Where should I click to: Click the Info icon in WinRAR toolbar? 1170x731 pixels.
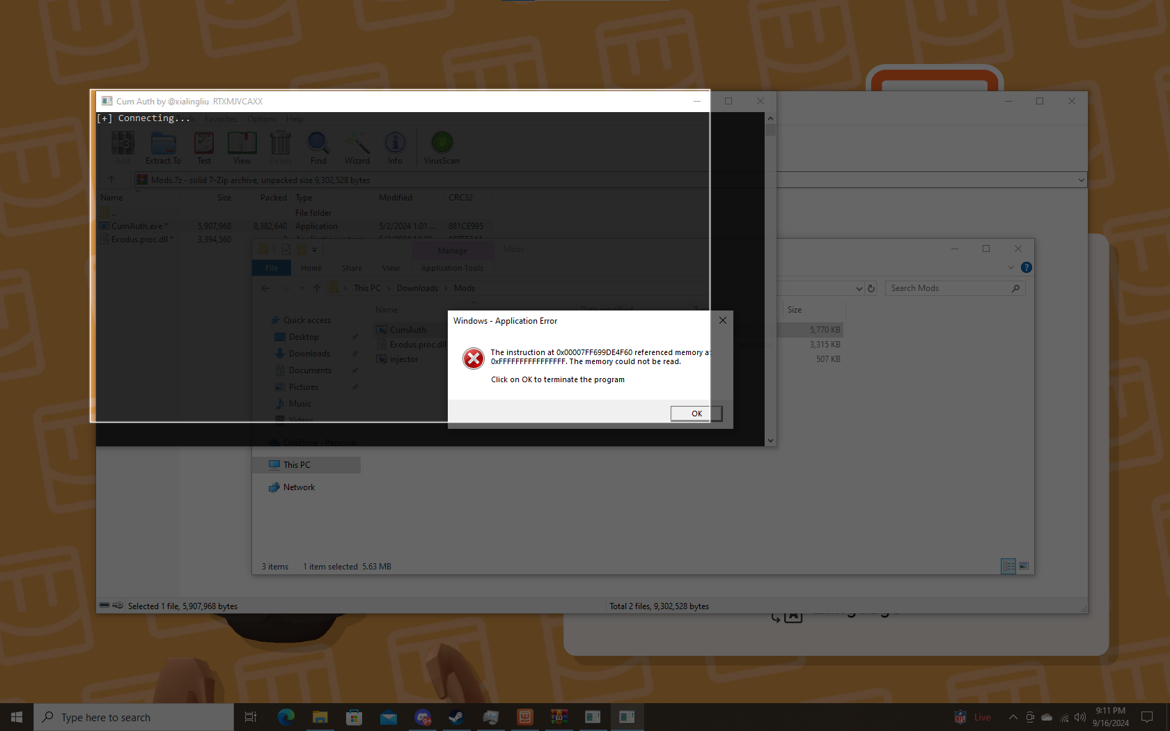point(395,148)
